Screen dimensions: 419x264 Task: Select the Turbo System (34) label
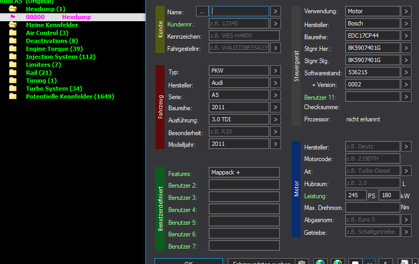pos(54,89)
